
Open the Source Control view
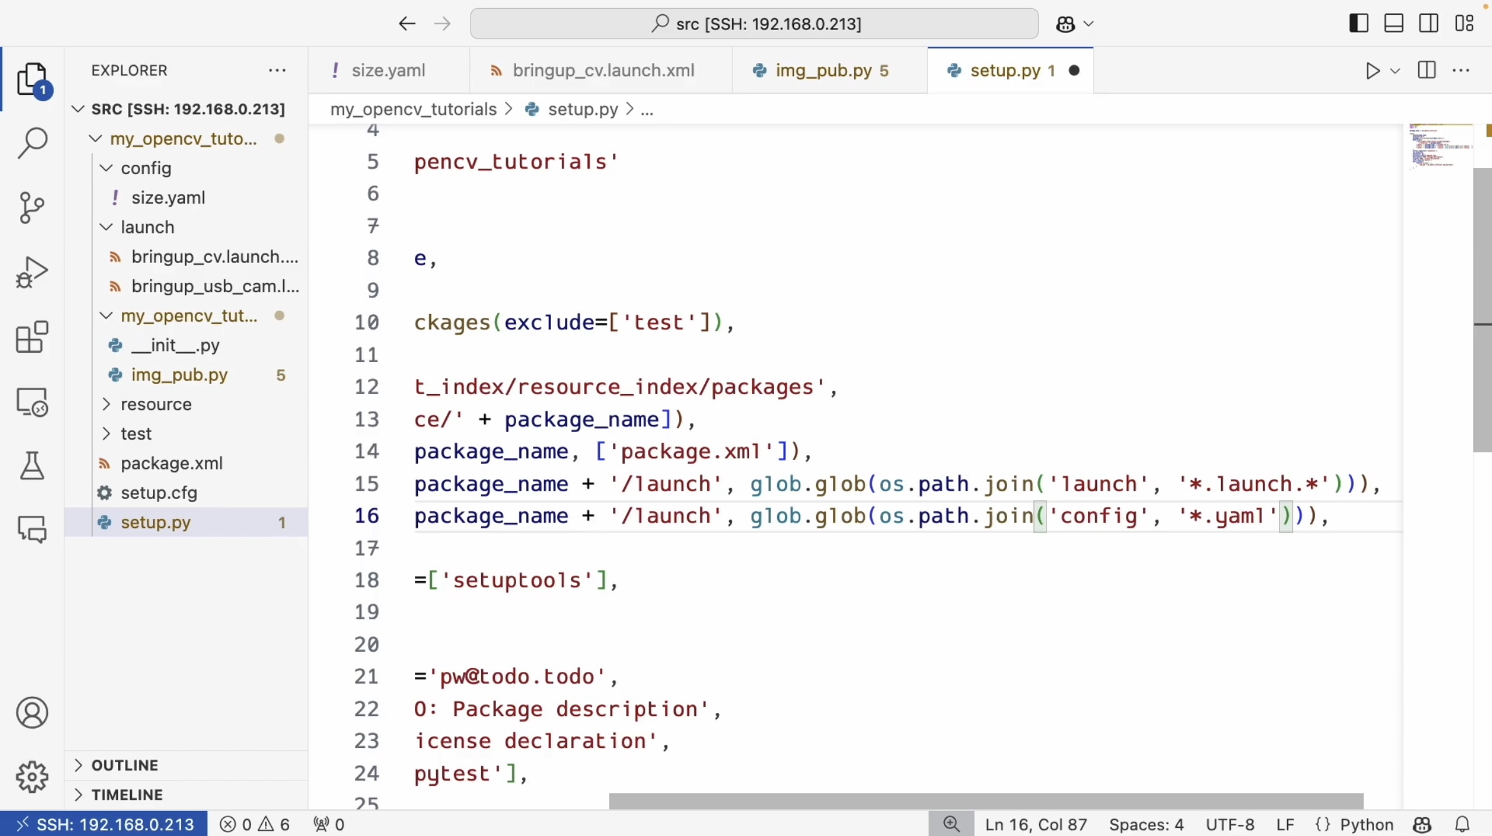(32, 207)
